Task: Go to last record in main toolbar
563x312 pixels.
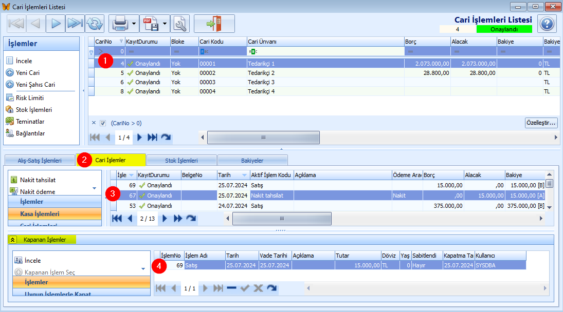Action: pos(75,24)
